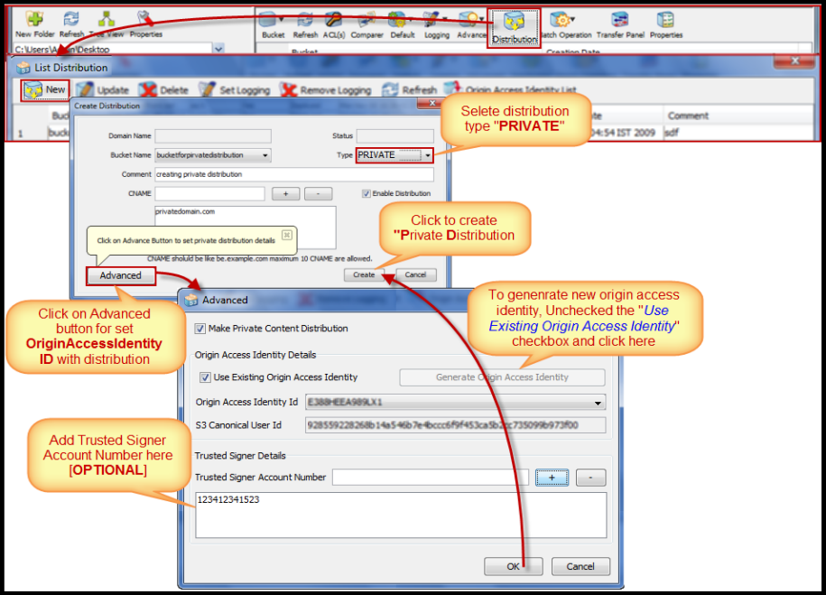Close the Advanced button tooltip
Screen dimensions: 826x595
pos(286,235)
